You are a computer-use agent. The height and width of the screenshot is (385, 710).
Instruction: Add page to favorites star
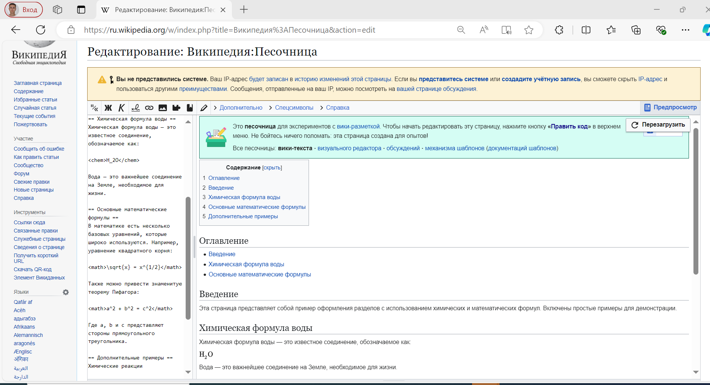tap(529, 30)
